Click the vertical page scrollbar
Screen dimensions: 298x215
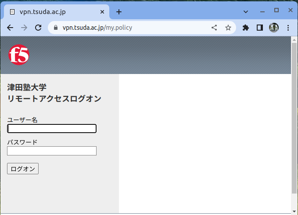tap(294, 118)
